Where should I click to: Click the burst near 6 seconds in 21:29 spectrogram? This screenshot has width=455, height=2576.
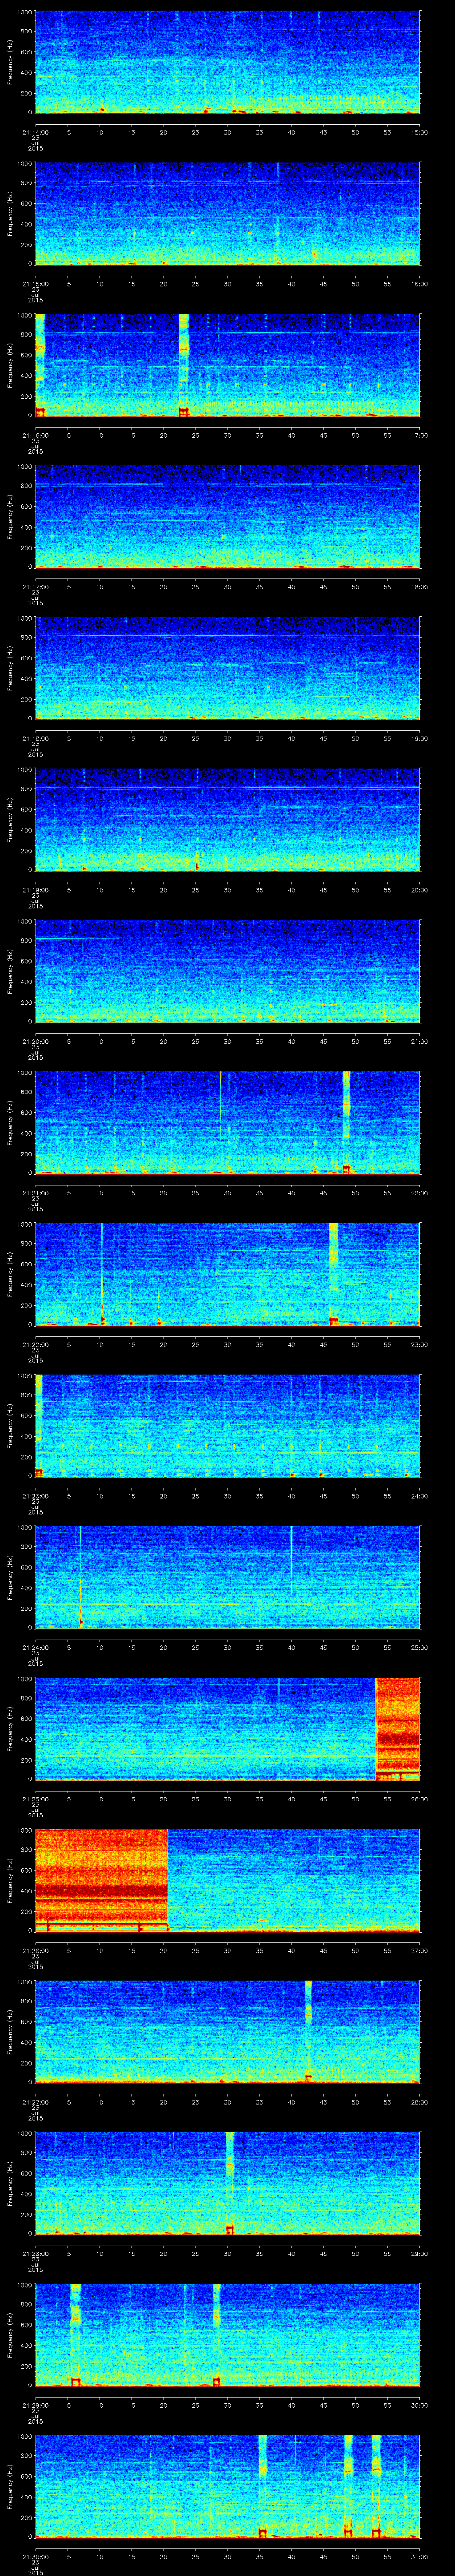click(75, 2334)
